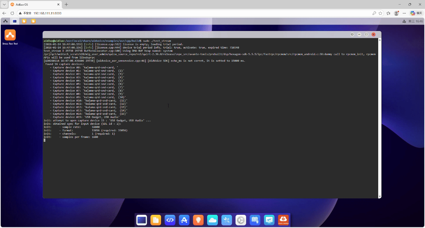Launch the yellow Files app from dock
The width and height of the screenshot is (425, 228).
(156, 220)
